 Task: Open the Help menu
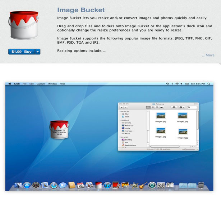62,84
